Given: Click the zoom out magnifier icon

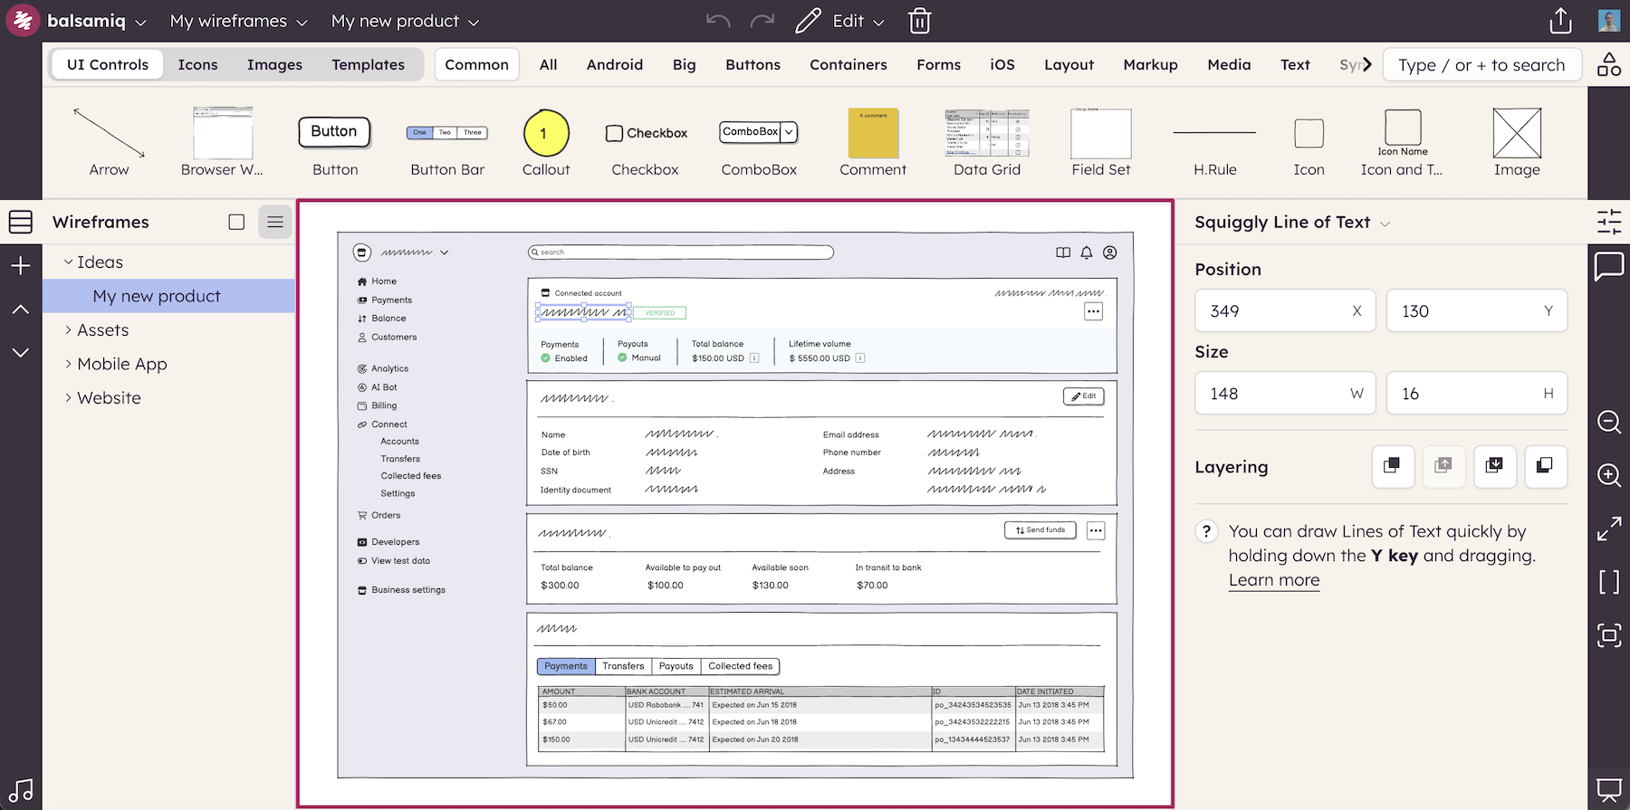Looking at the screenshot, I should point(1608,422).
